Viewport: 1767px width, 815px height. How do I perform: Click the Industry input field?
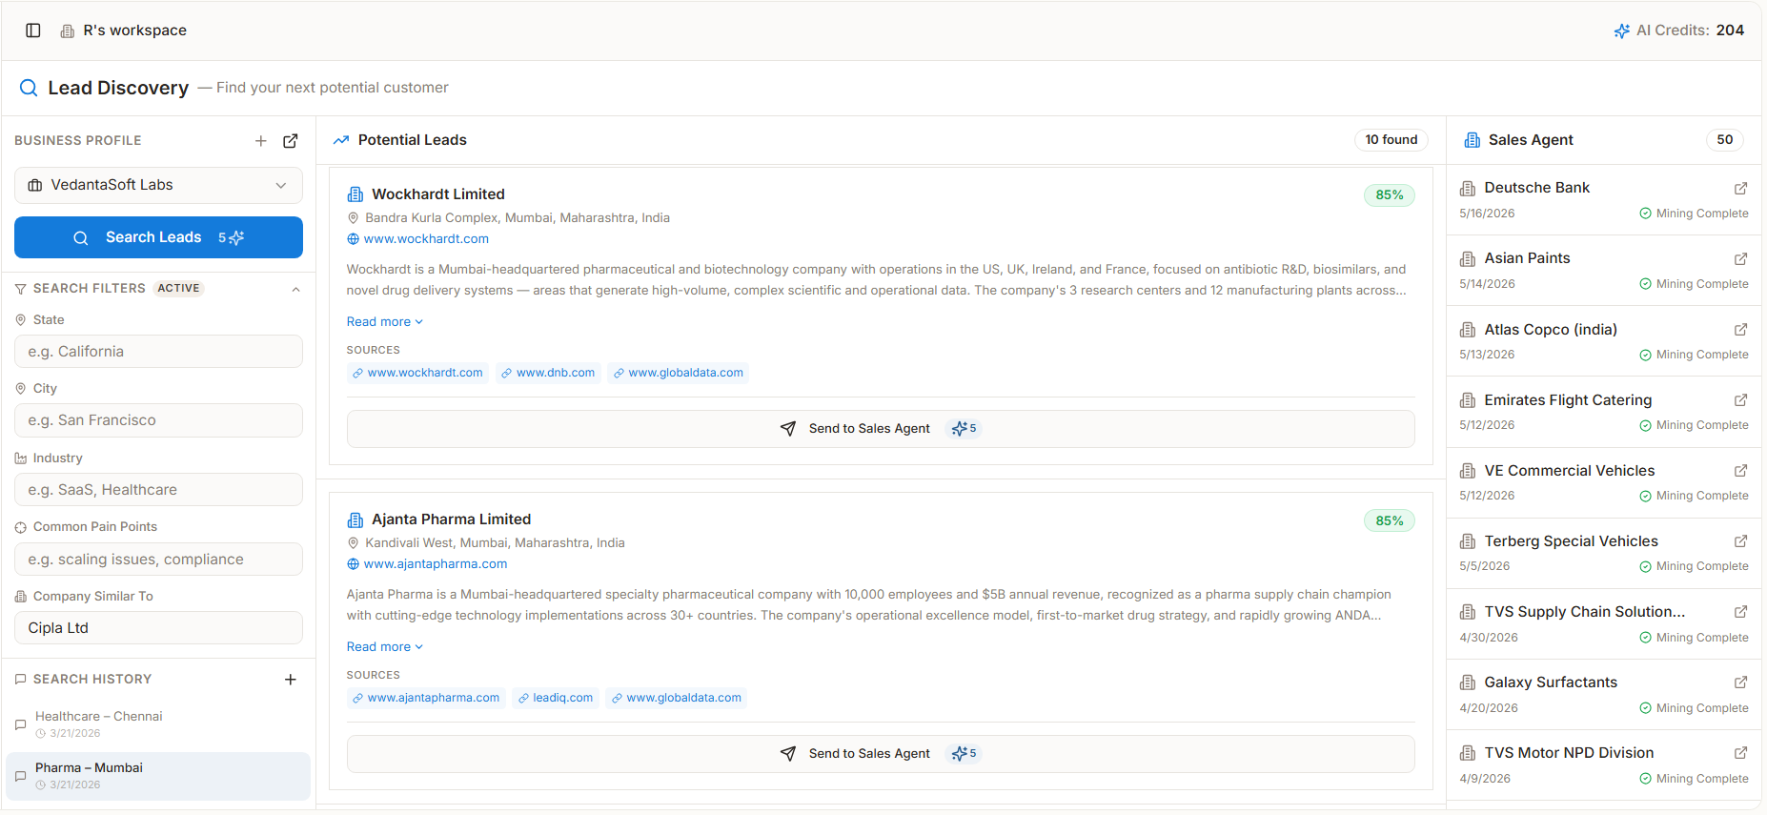tap(158, 490)
